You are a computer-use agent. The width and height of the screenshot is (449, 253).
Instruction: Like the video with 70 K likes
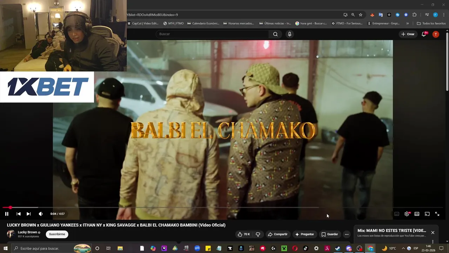click(244, 234)
